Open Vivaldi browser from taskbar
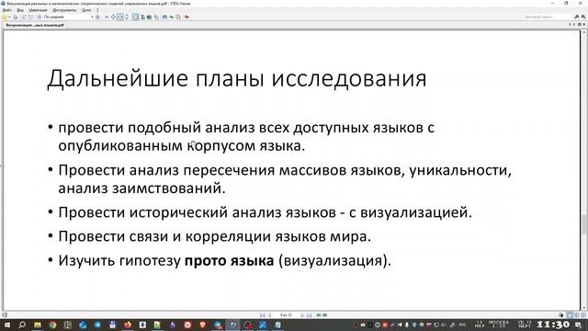Screen dimensions: 588x331 point(187,325)
